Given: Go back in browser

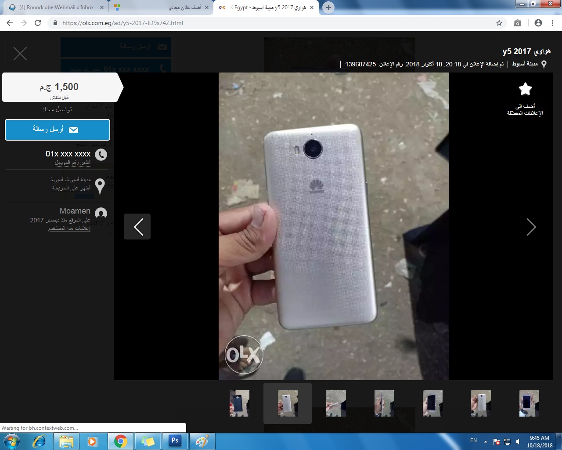Looking at the screenshot, I should pos(10,23).
